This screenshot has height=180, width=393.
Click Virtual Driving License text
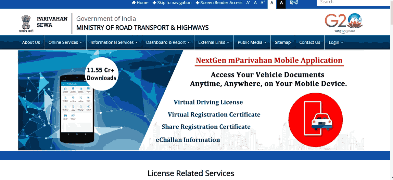point(208,102)
